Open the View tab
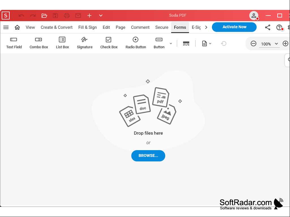This screenshot has width=290, height=217. tap(30, 27)
